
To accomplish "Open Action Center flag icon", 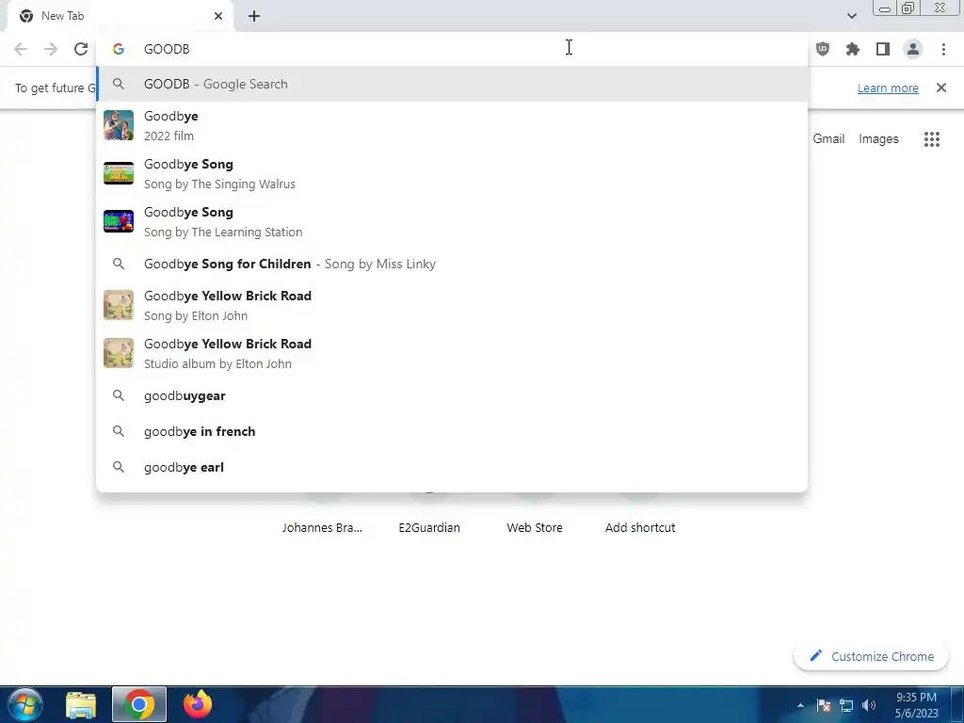I will pyautogui.click(x=824, y=705).
